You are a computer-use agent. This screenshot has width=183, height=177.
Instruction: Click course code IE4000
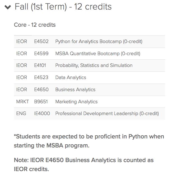coord(42,113)
